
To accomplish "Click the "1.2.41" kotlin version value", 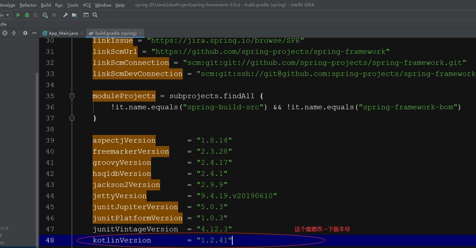I will pos(214,240).
